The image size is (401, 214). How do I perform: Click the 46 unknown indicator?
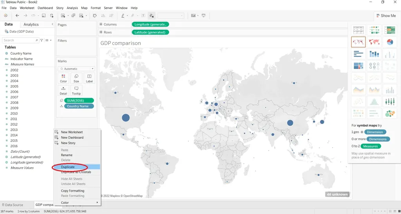[x=337, y=194]
